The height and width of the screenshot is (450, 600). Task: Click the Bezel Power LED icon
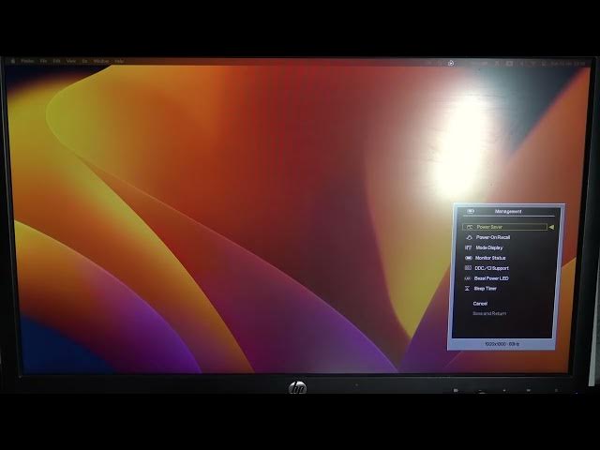(x=469, y=278)
